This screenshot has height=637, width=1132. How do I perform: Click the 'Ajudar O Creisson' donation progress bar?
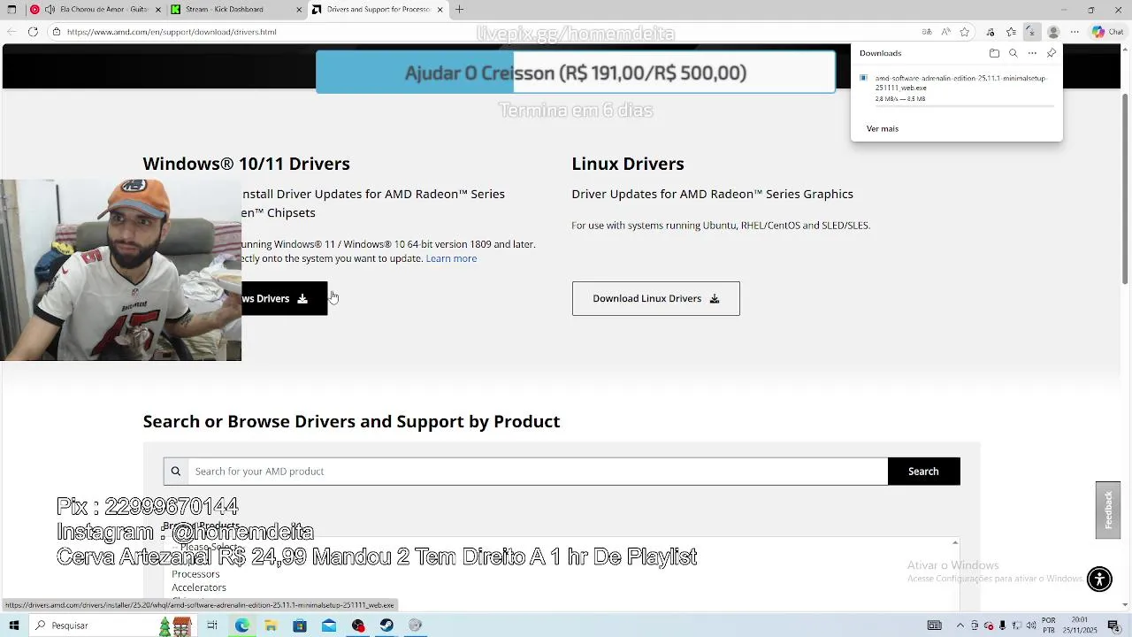[x=576, y=73]
